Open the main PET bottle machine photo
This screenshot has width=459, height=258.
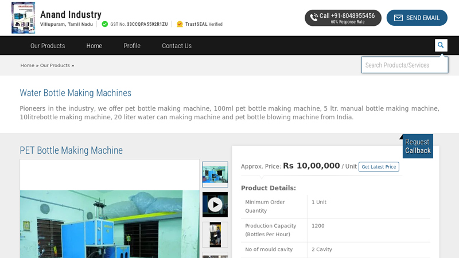(110, 224)
